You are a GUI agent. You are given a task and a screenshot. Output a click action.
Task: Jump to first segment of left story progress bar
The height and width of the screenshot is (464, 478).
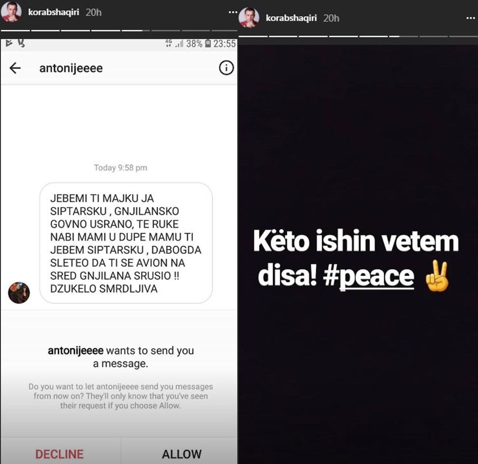point(15,30)
